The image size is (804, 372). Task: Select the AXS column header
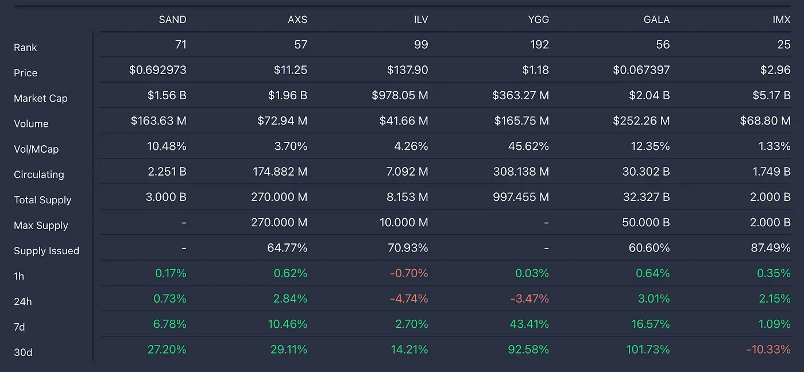[x=297, y=20]
